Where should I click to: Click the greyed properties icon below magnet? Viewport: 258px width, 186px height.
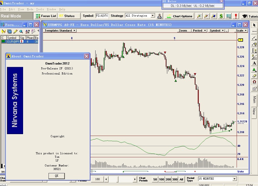pos(254,89)
